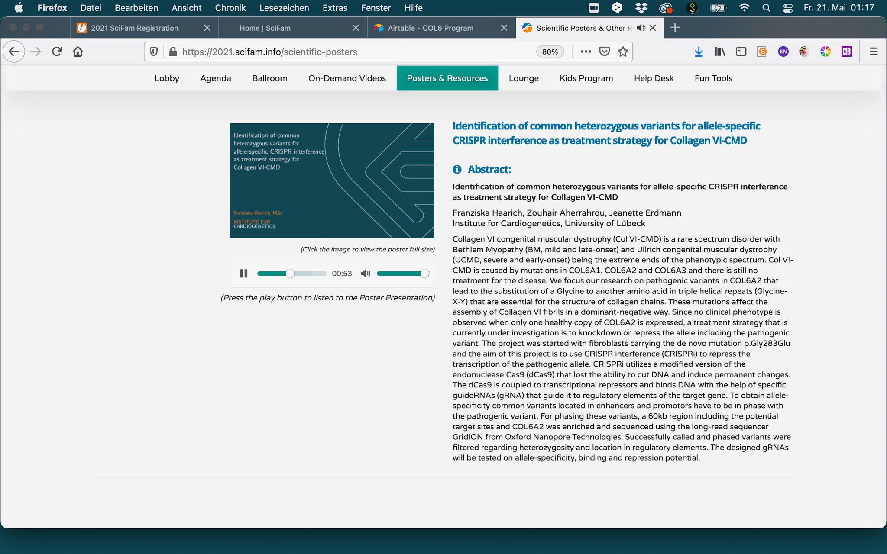Reload the current page

pos(57,52)
